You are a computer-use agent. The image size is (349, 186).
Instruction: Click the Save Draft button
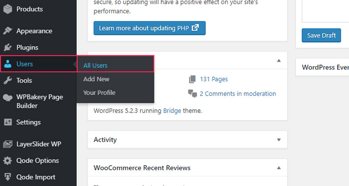pyautogui.click(x=321, y=35)
